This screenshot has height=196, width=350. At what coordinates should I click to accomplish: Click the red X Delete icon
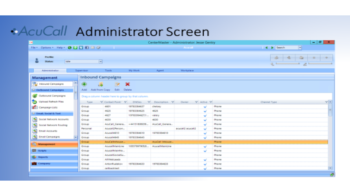[x=127, y=84]
